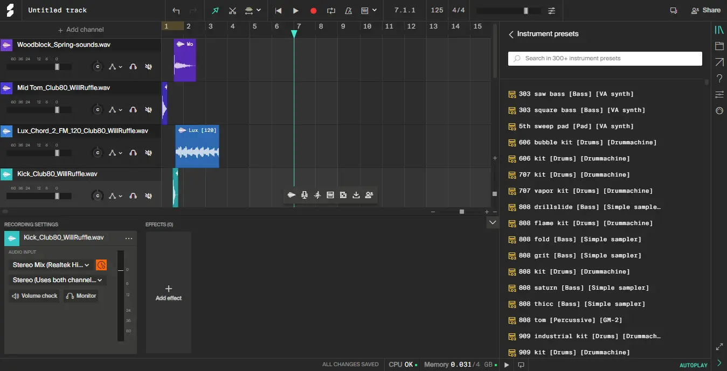Mute the Lux_Chord_2_FM channel
Screen dimensions: 727x371
pos(148,152)
